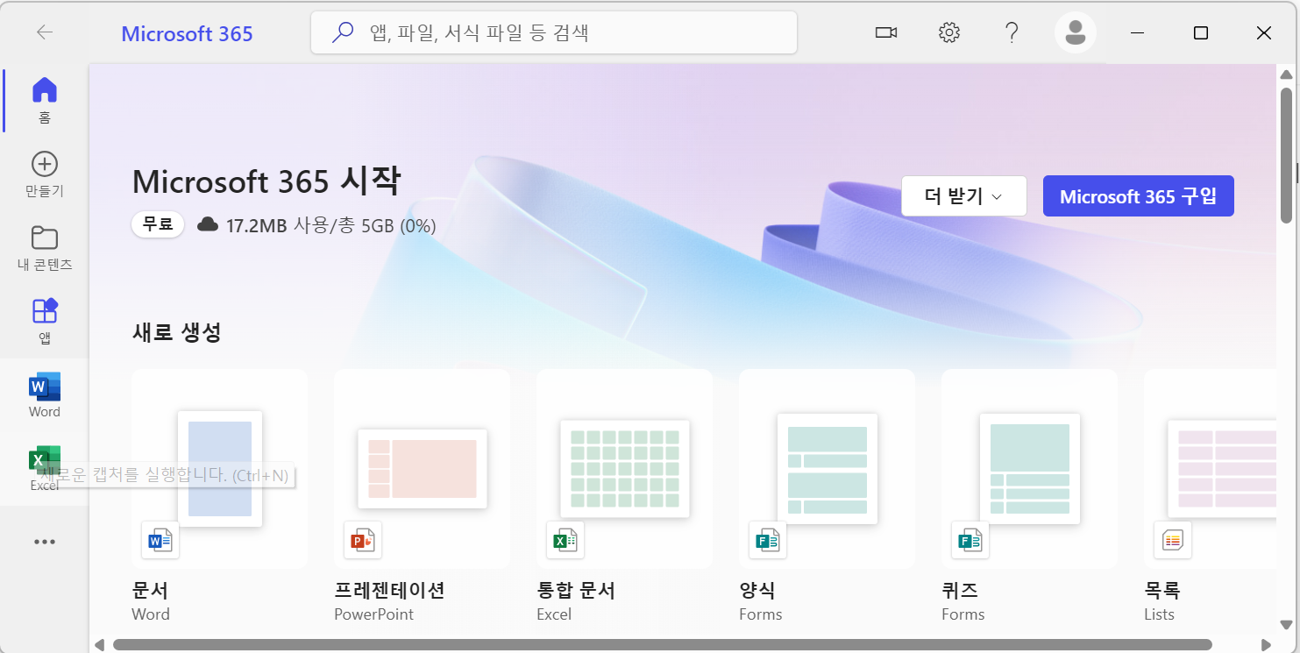Viewport: 1300px width, 653px height.
Task: Click the scroll up arrow
Action: click(x=1286, y=74)
